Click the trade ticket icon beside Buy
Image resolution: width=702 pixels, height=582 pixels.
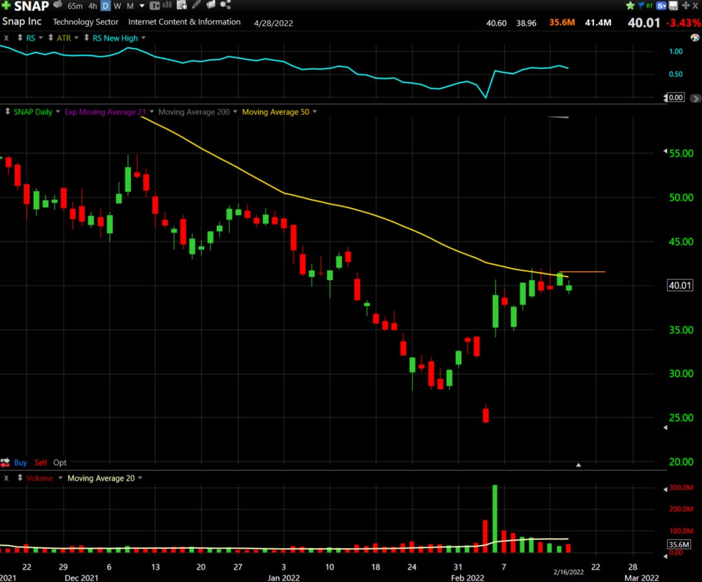click(5, 462)
